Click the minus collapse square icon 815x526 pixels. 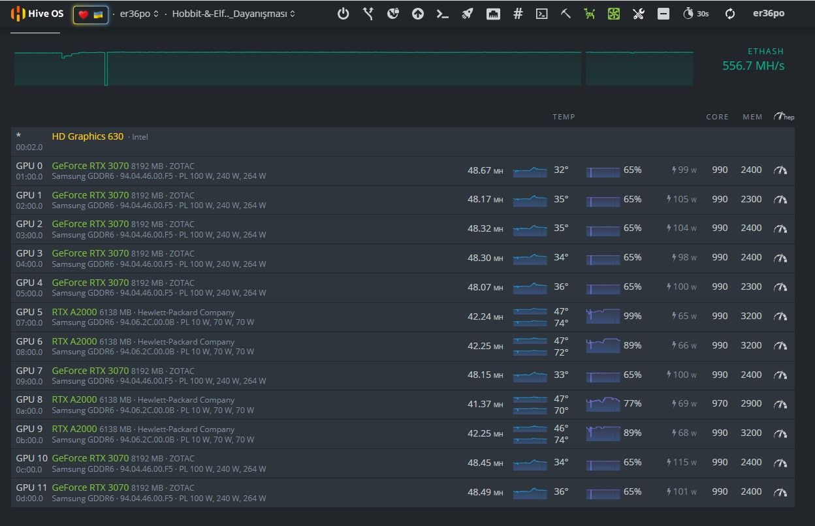coord(663,14)
